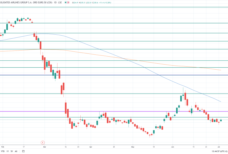Click the Airlines Group symbol title

25,3
